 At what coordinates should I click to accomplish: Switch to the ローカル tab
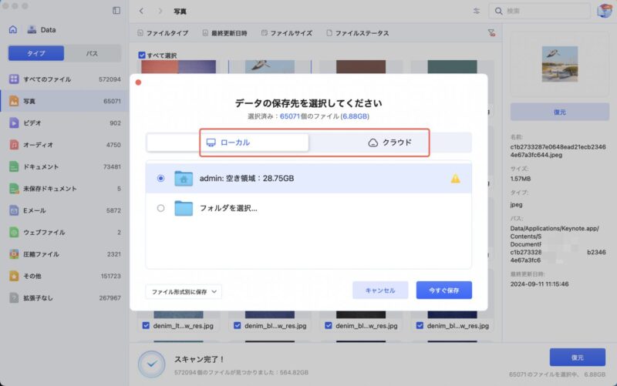click(x=228, y=143)
